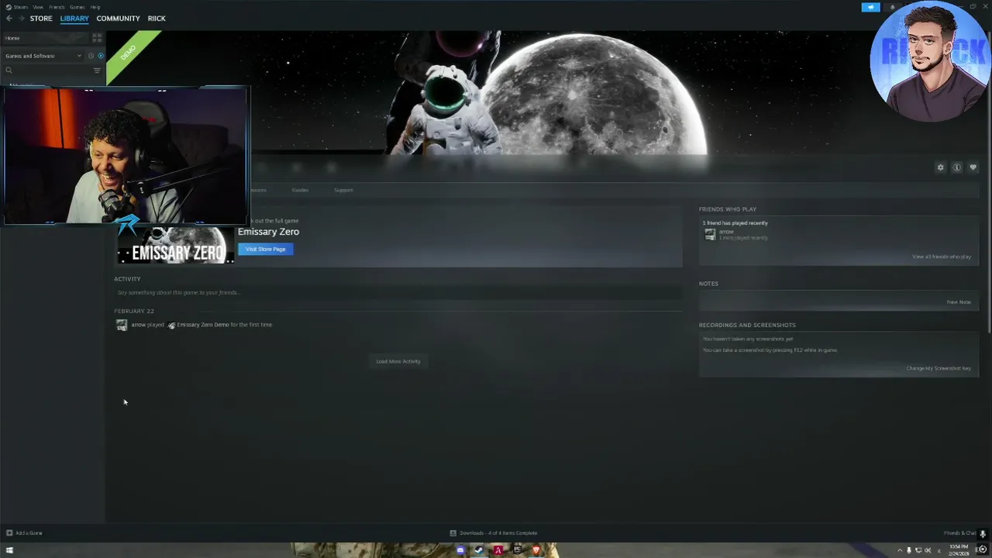Open the Epic Games taskbar icon
This screenshot has height=558, width=992.
[x=517, y=550]
